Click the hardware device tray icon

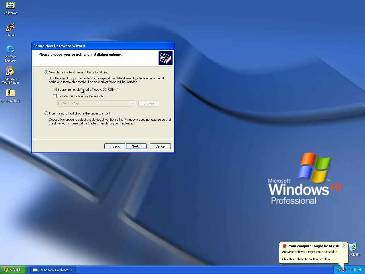[338, 270]
